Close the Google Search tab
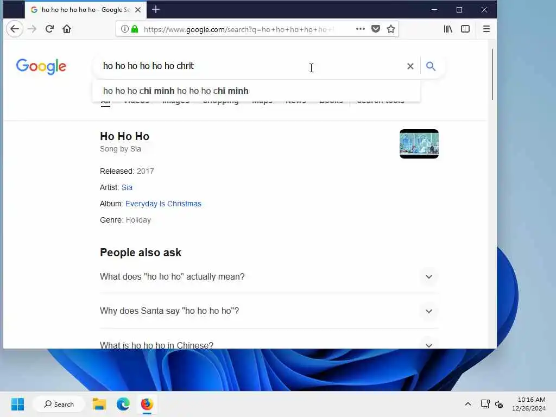The image size is (556, 417). coord(138,10)
